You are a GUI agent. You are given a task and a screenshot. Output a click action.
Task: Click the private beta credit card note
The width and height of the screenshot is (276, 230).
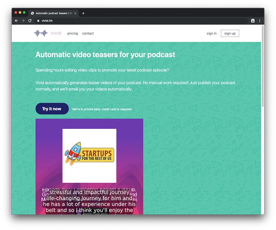coord(102,109)
